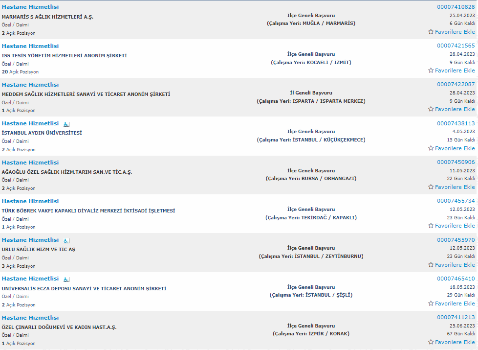This screenshot has height=350, width=478.
Task: Star the MEDDEM Sağlık Hizmetleri listing
Action: pyautogui.click(x=431, y=109)
